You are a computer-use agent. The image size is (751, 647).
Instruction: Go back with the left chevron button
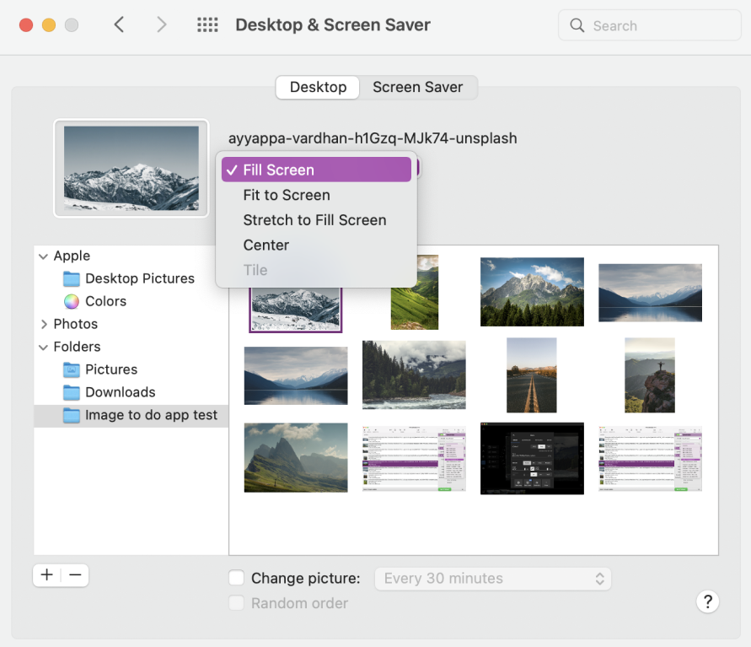tap(119, 24)
